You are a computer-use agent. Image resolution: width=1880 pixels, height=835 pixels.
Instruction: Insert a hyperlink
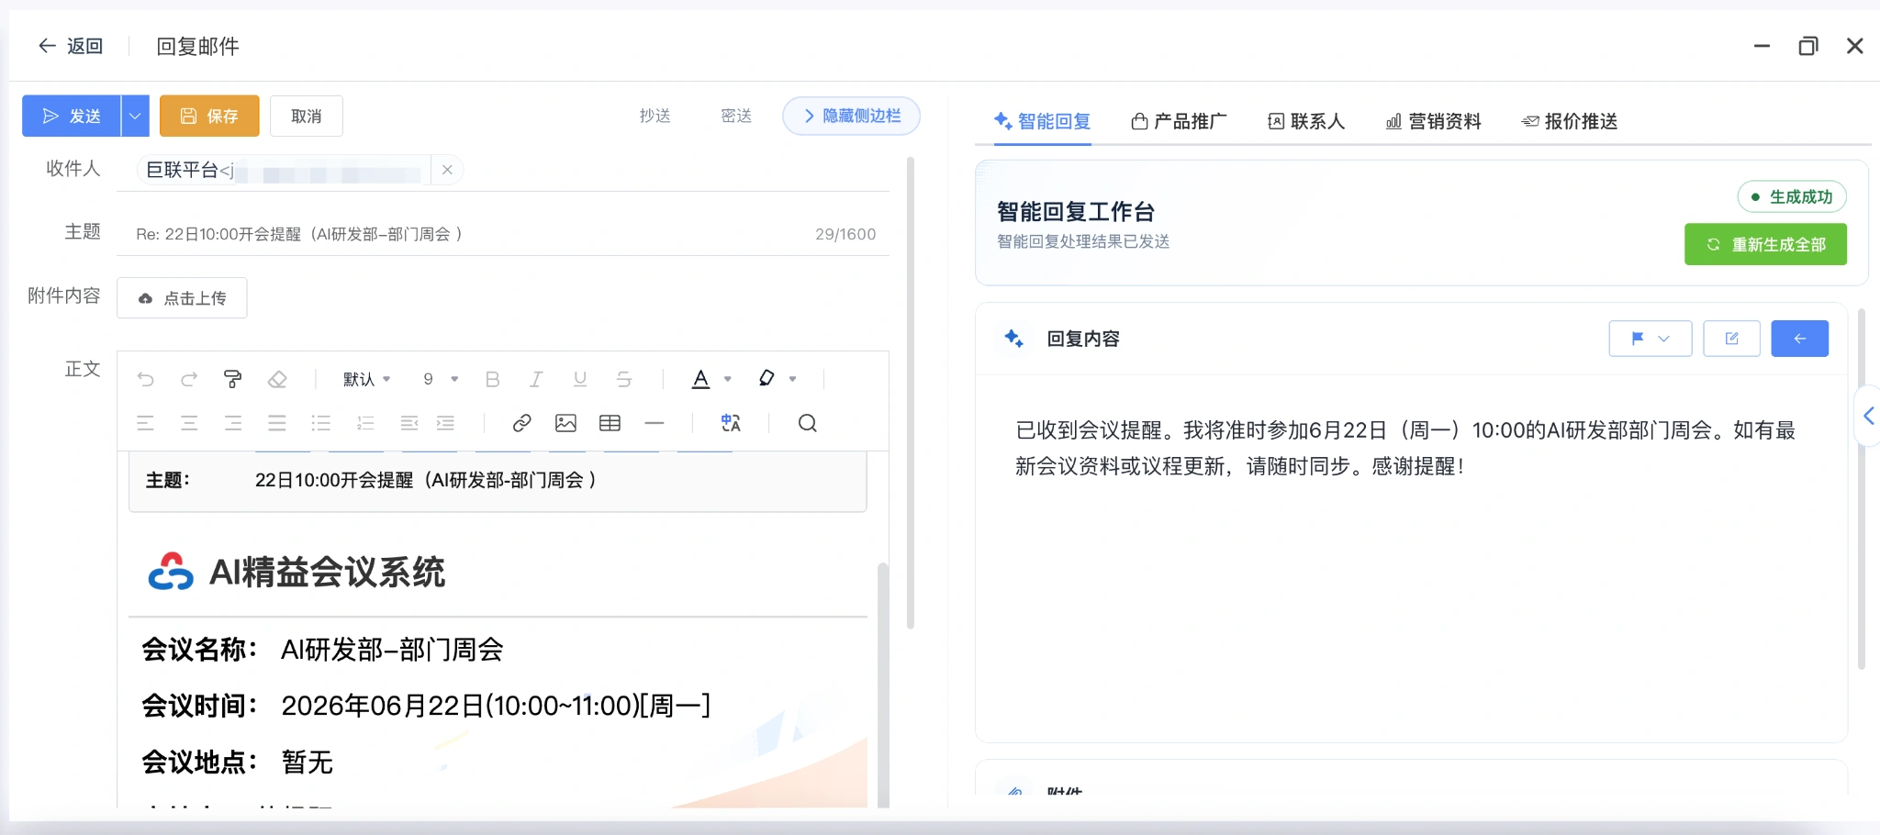click(x=521, y=423)
